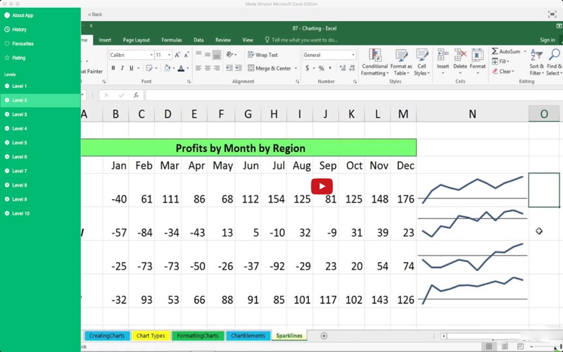563x352 pixels.
Task: Click the Decrease Decimal icon
Action: pyautogui.click(x=352, y=68)
